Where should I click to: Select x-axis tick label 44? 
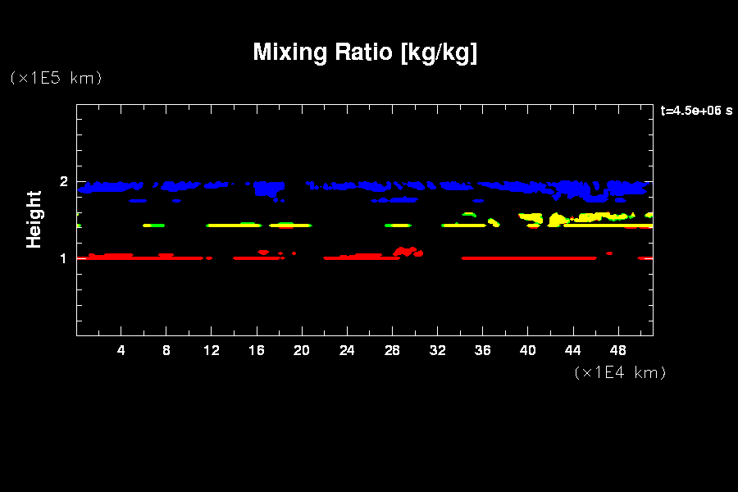coord(572,351)
